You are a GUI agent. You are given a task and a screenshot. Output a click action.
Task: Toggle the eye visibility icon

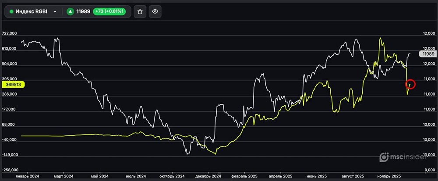coord(154,12)
